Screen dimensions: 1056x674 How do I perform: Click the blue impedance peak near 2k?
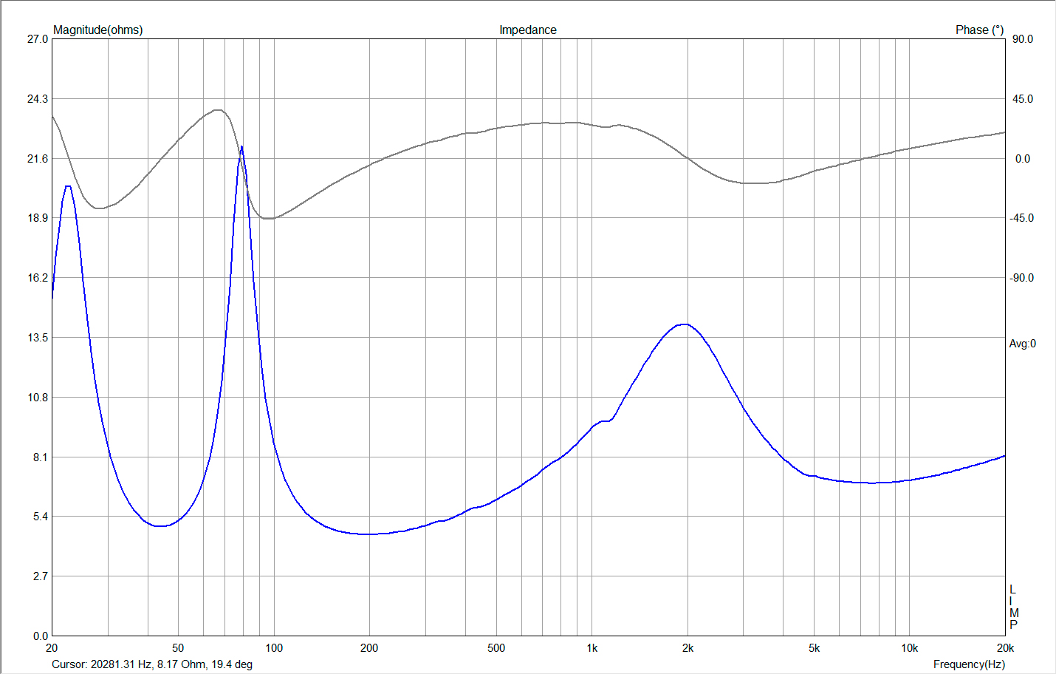tap(685, 324)
